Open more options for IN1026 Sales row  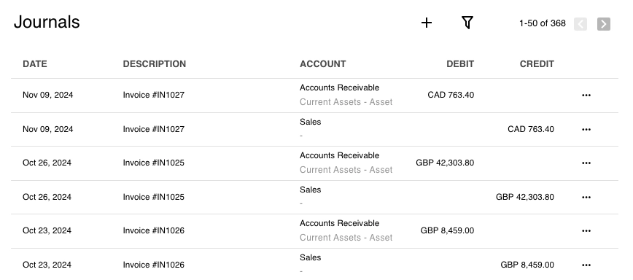tap(586, 265)
